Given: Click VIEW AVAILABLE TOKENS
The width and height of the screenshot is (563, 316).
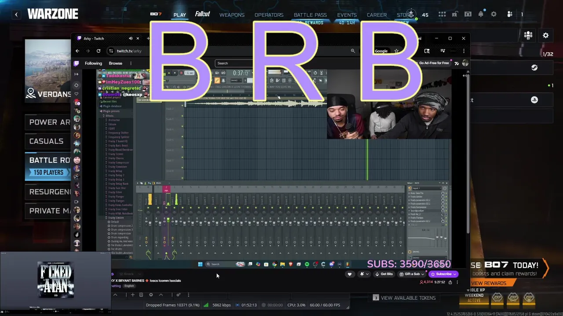Looking at the screenshot, I should point(404,298).
